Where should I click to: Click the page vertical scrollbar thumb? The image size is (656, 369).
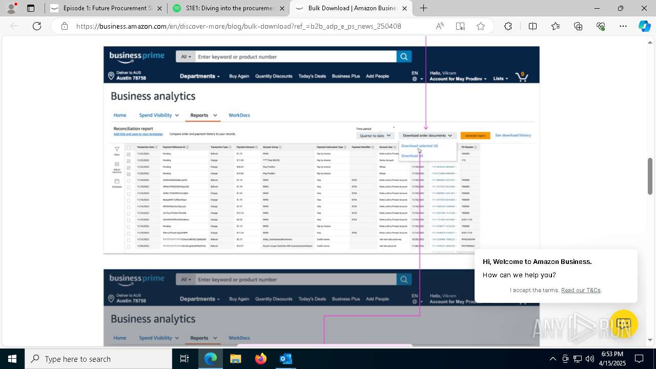[650, 176]
